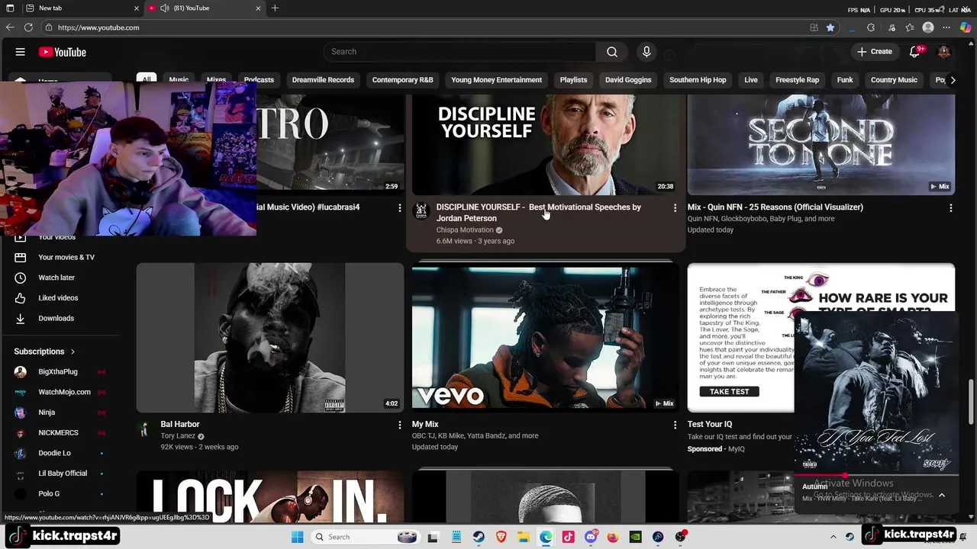977x549 pixels.
Task: Open a new browser tab
Action: coord(275,8)
